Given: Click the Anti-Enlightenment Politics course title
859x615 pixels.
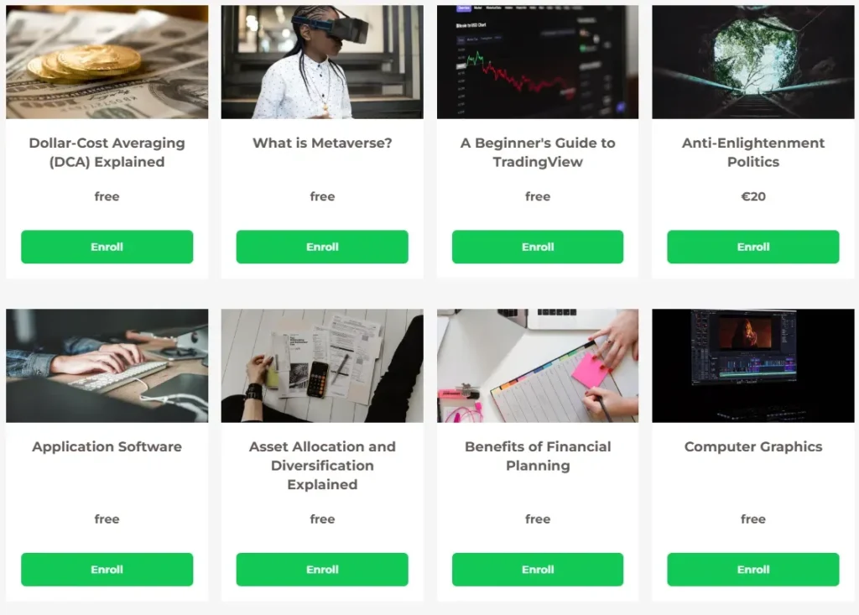Looking at the screenshot, I should point(753,153).
